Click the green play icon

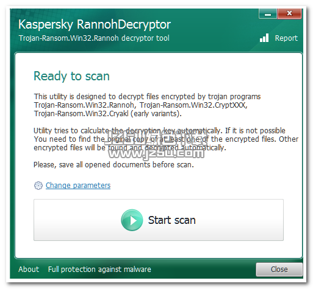(132, 220)
